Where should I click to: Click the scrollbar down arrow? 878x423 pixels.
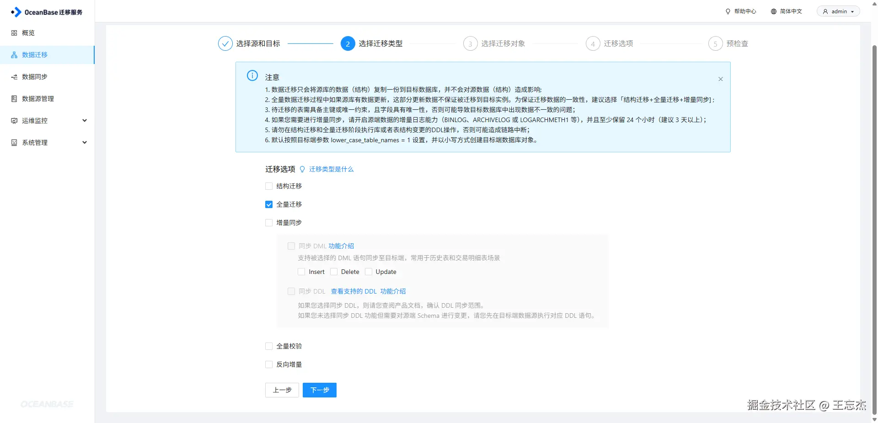874,419
